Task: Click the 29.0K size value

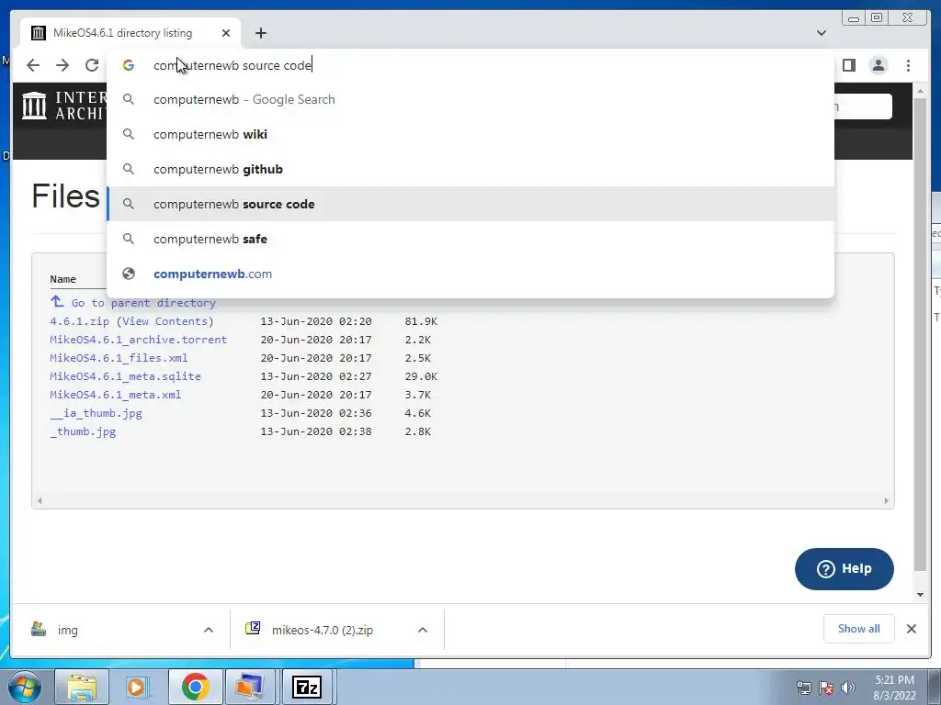Action: pyautogui.click(x=421, y=376)
